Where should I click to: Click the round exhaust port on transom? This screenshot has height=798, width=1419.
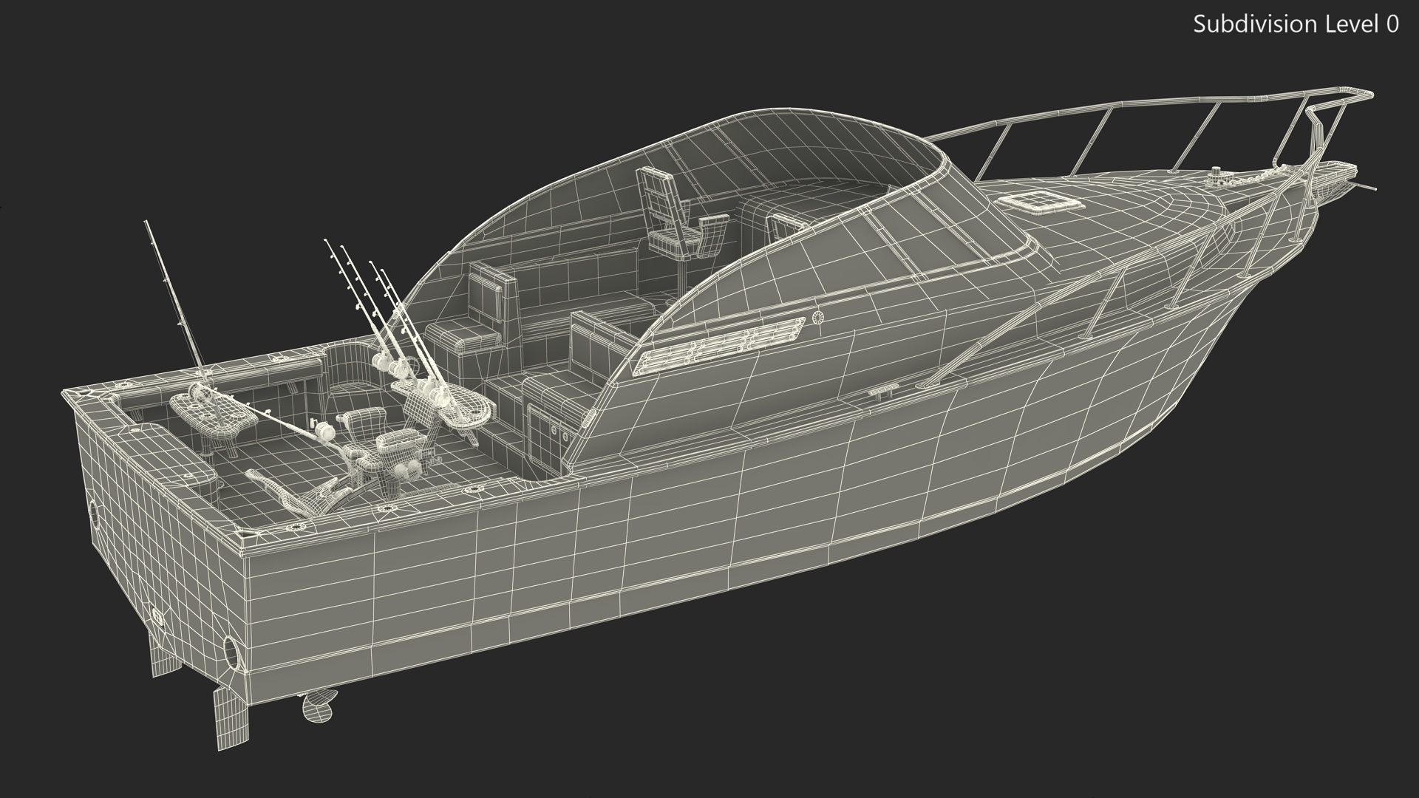[231, 652]
